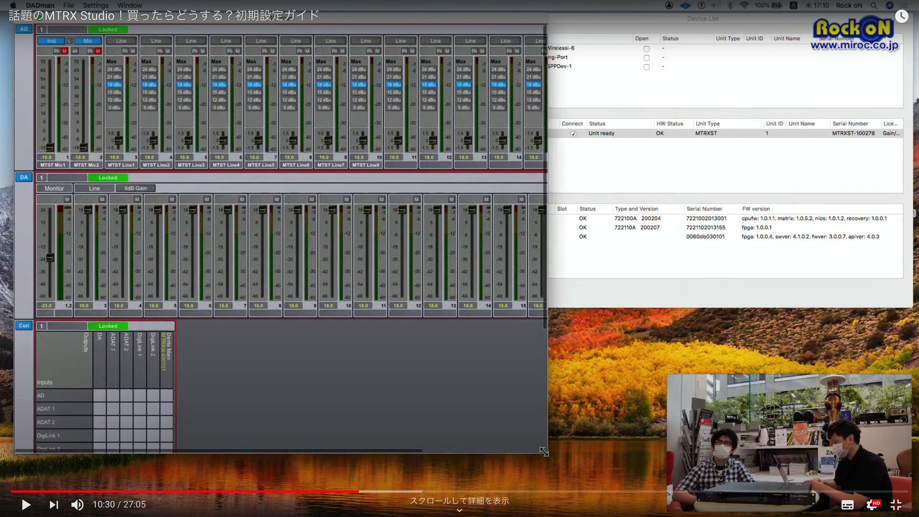This screenshot has width=919, height=517.
Task: Set MTST Line1 max level to 9 dBu
Action: [114, 108]
